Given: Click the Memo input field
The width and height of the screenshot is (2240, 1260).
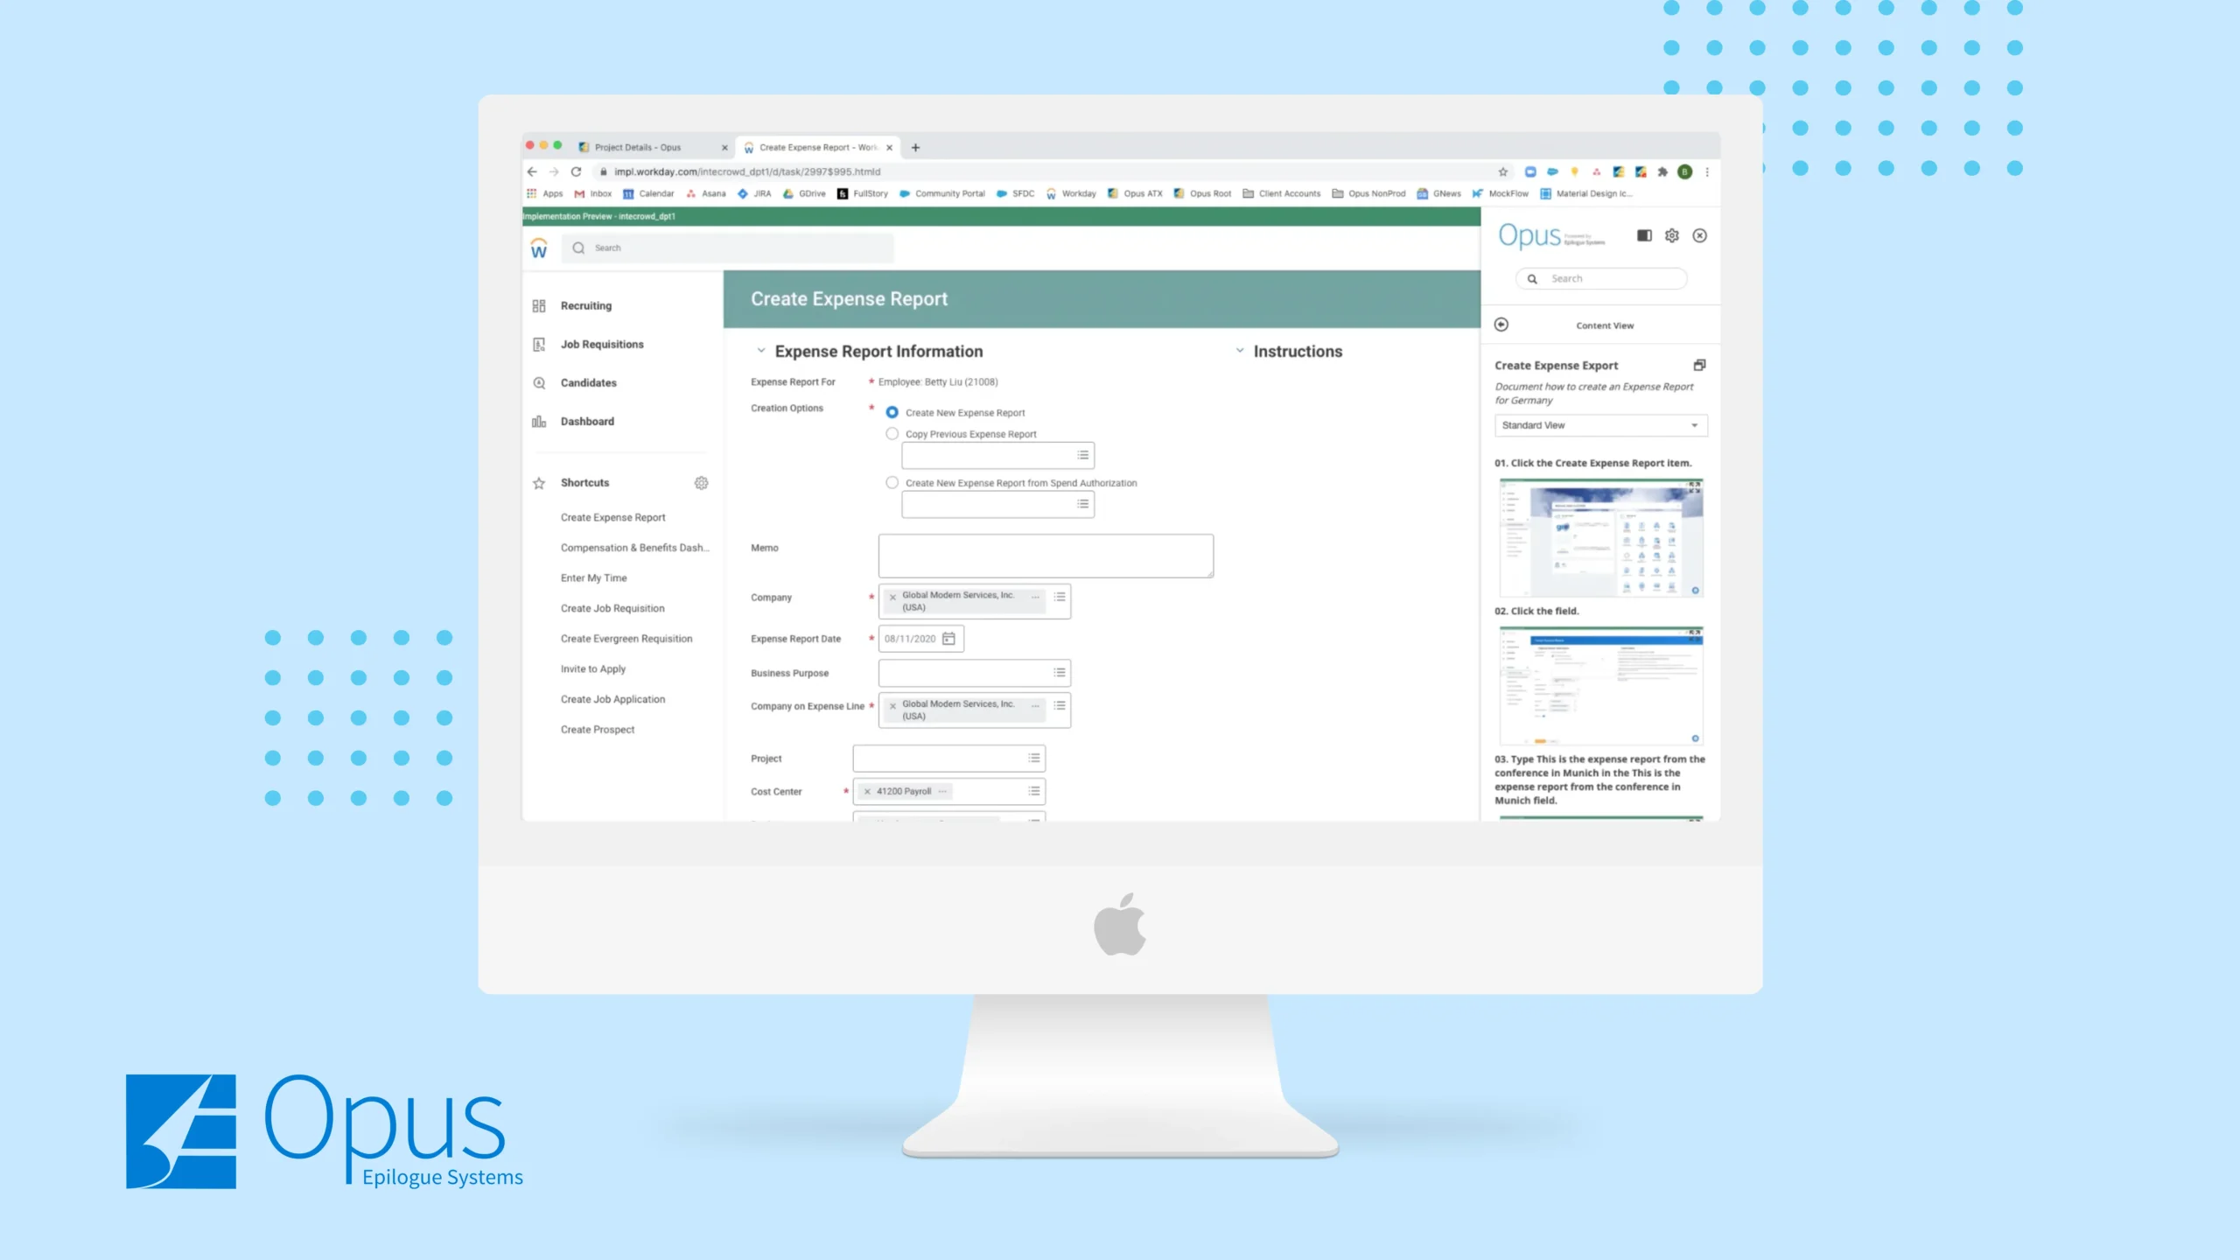Looking at the screenshot, I should click(1046, 556).
